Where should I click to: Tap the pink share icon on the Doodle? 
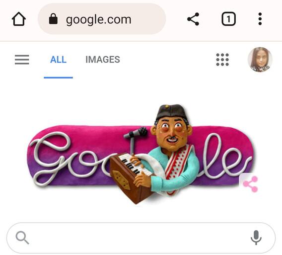[x=250, y=184]
